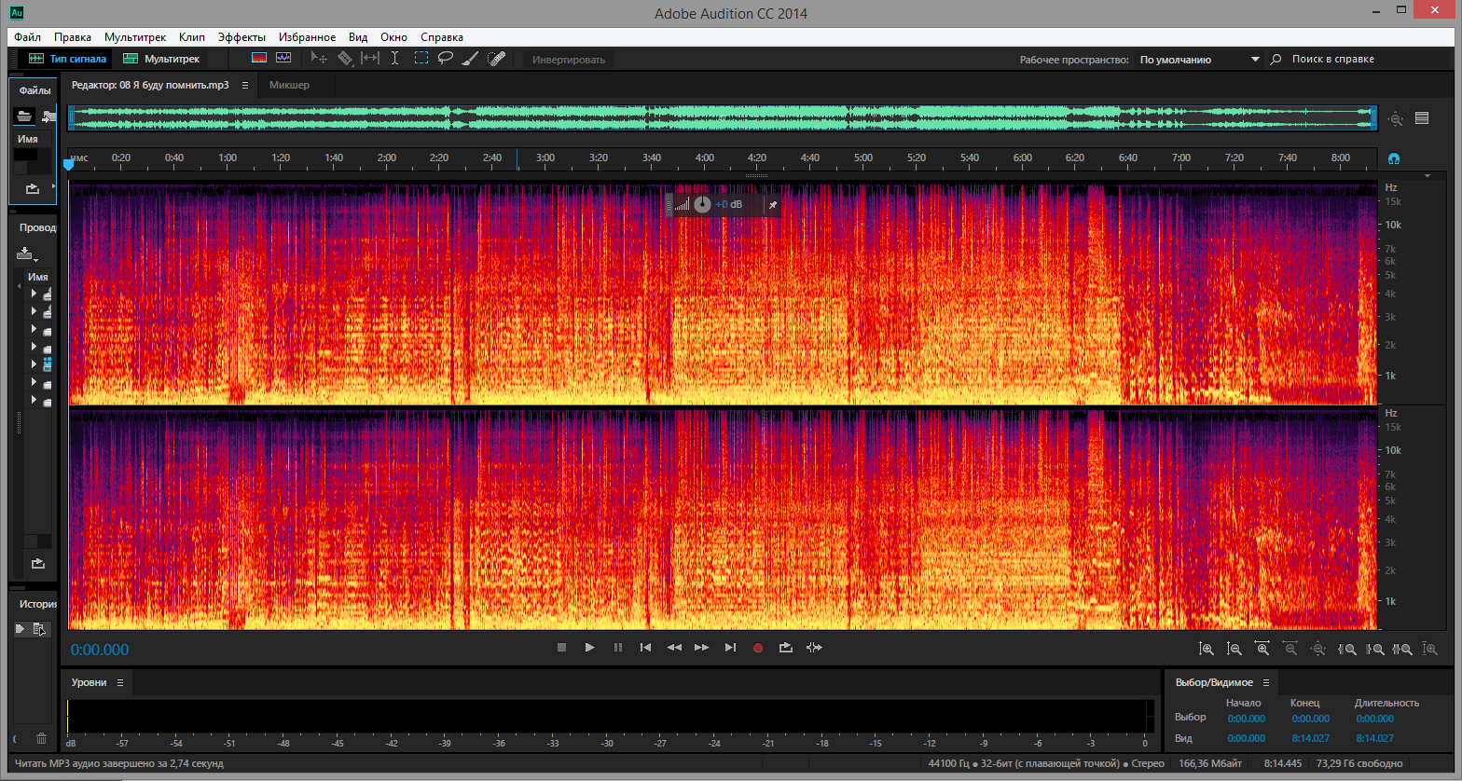Open the Избранное menu
Viewport: 1462px width, 781px height.
pyautogui.click(x=307, y=37)
